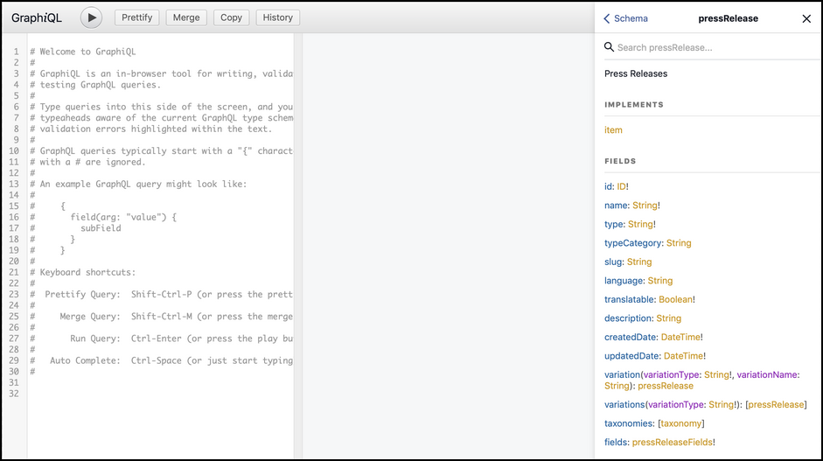Image resolution: width=823 pixels, height=461 pixels.
Task: Open the taxonomy type link
Action: point(680,423)
